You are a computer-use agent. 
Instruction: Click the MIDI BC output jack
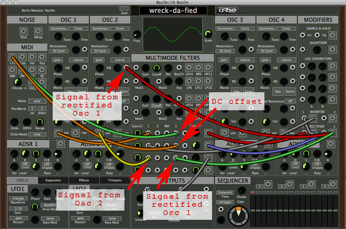(42, 70)
